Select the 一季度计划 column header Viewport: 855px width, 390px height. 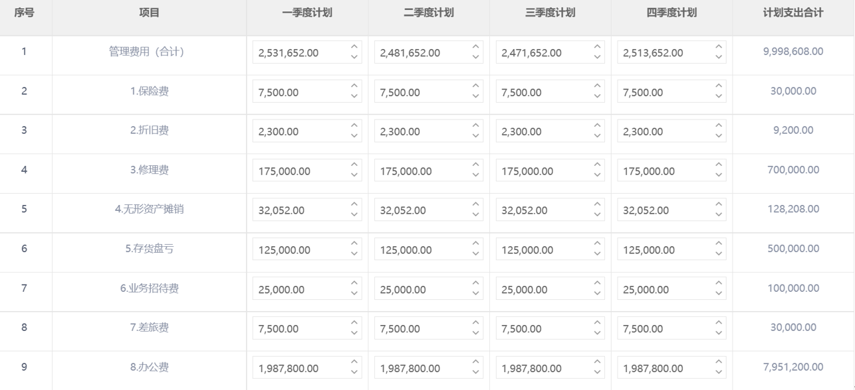(307, 13)
